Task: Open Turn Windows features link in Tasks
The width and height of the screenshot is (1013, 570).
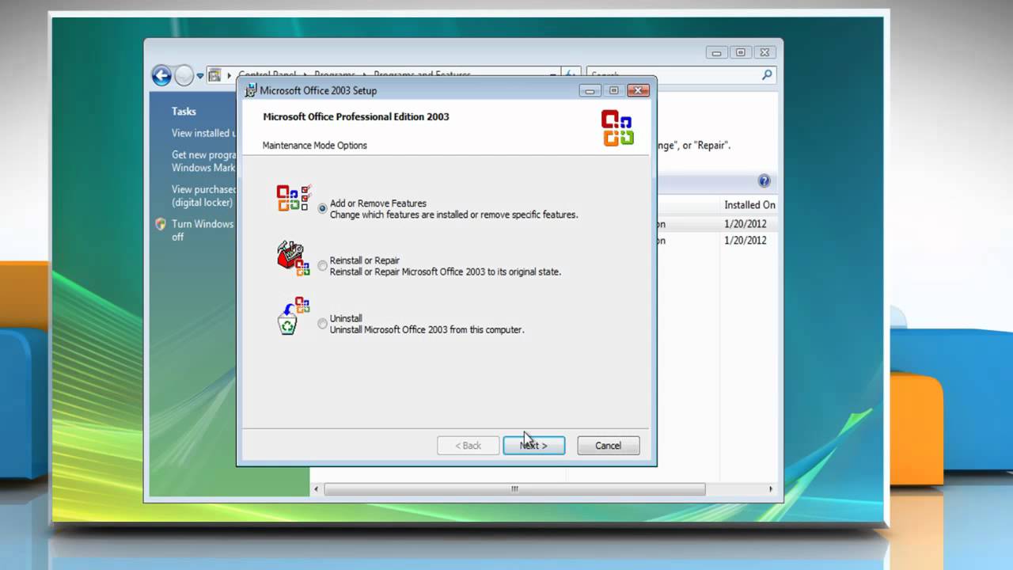Action: click(x=203, y=230)
